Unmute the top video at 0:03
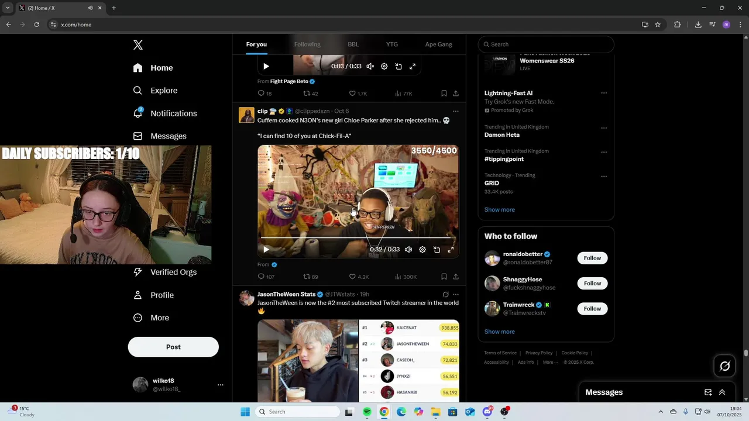This screenshot has height=421, width=749. [x=370, y=67]
